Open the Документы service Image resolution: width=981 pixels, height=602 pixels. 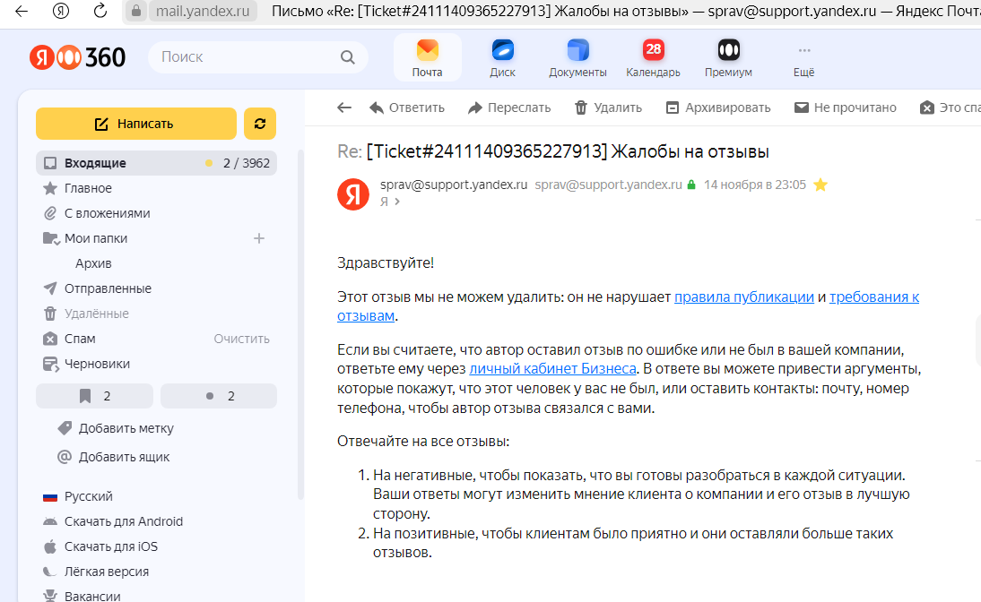point(577,57)
